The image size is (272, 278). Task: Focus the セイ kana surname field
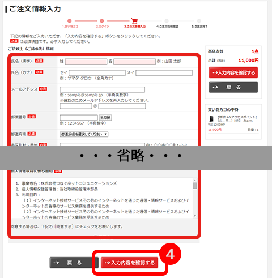point(97,73)
